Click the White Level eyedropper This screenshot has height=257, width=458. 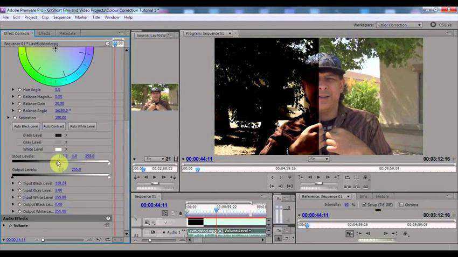click(66, 149)
